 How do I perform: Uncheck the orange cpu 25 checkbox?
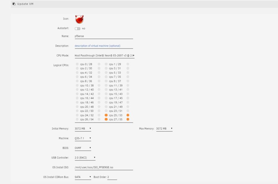point(106,115)
